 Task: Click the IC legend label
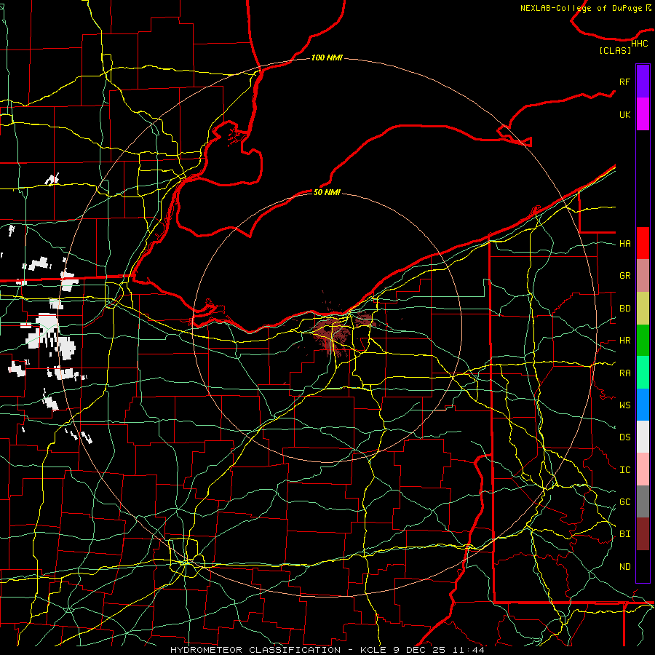(624, 469)
